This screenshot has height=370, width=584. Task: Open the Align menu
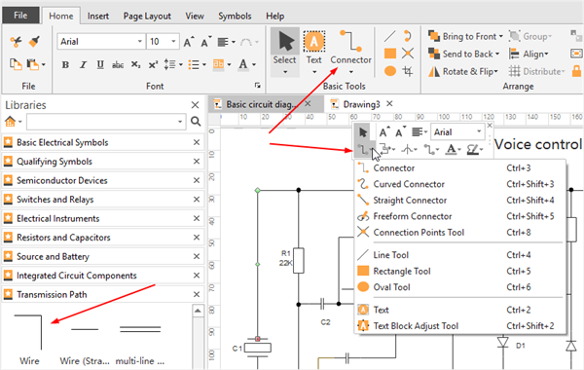click(529, 54)
